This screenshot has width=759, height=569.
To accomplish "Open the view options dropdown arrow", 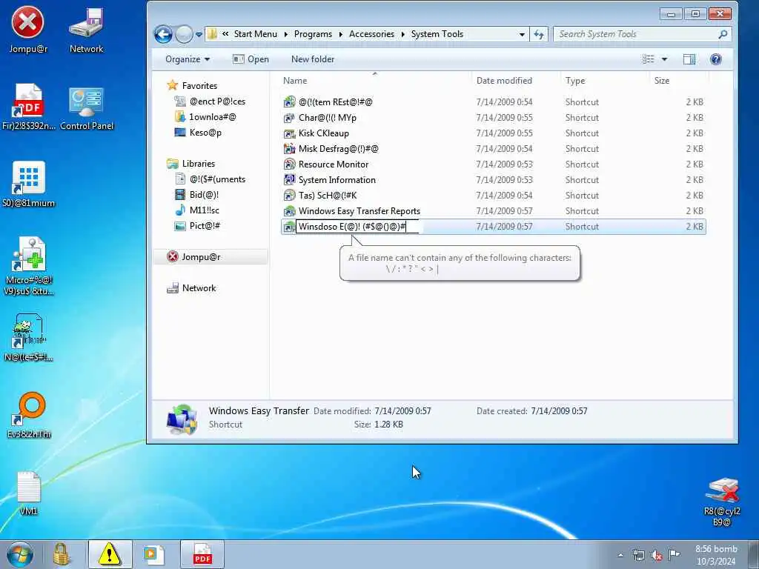I will [x=665, y=59].
